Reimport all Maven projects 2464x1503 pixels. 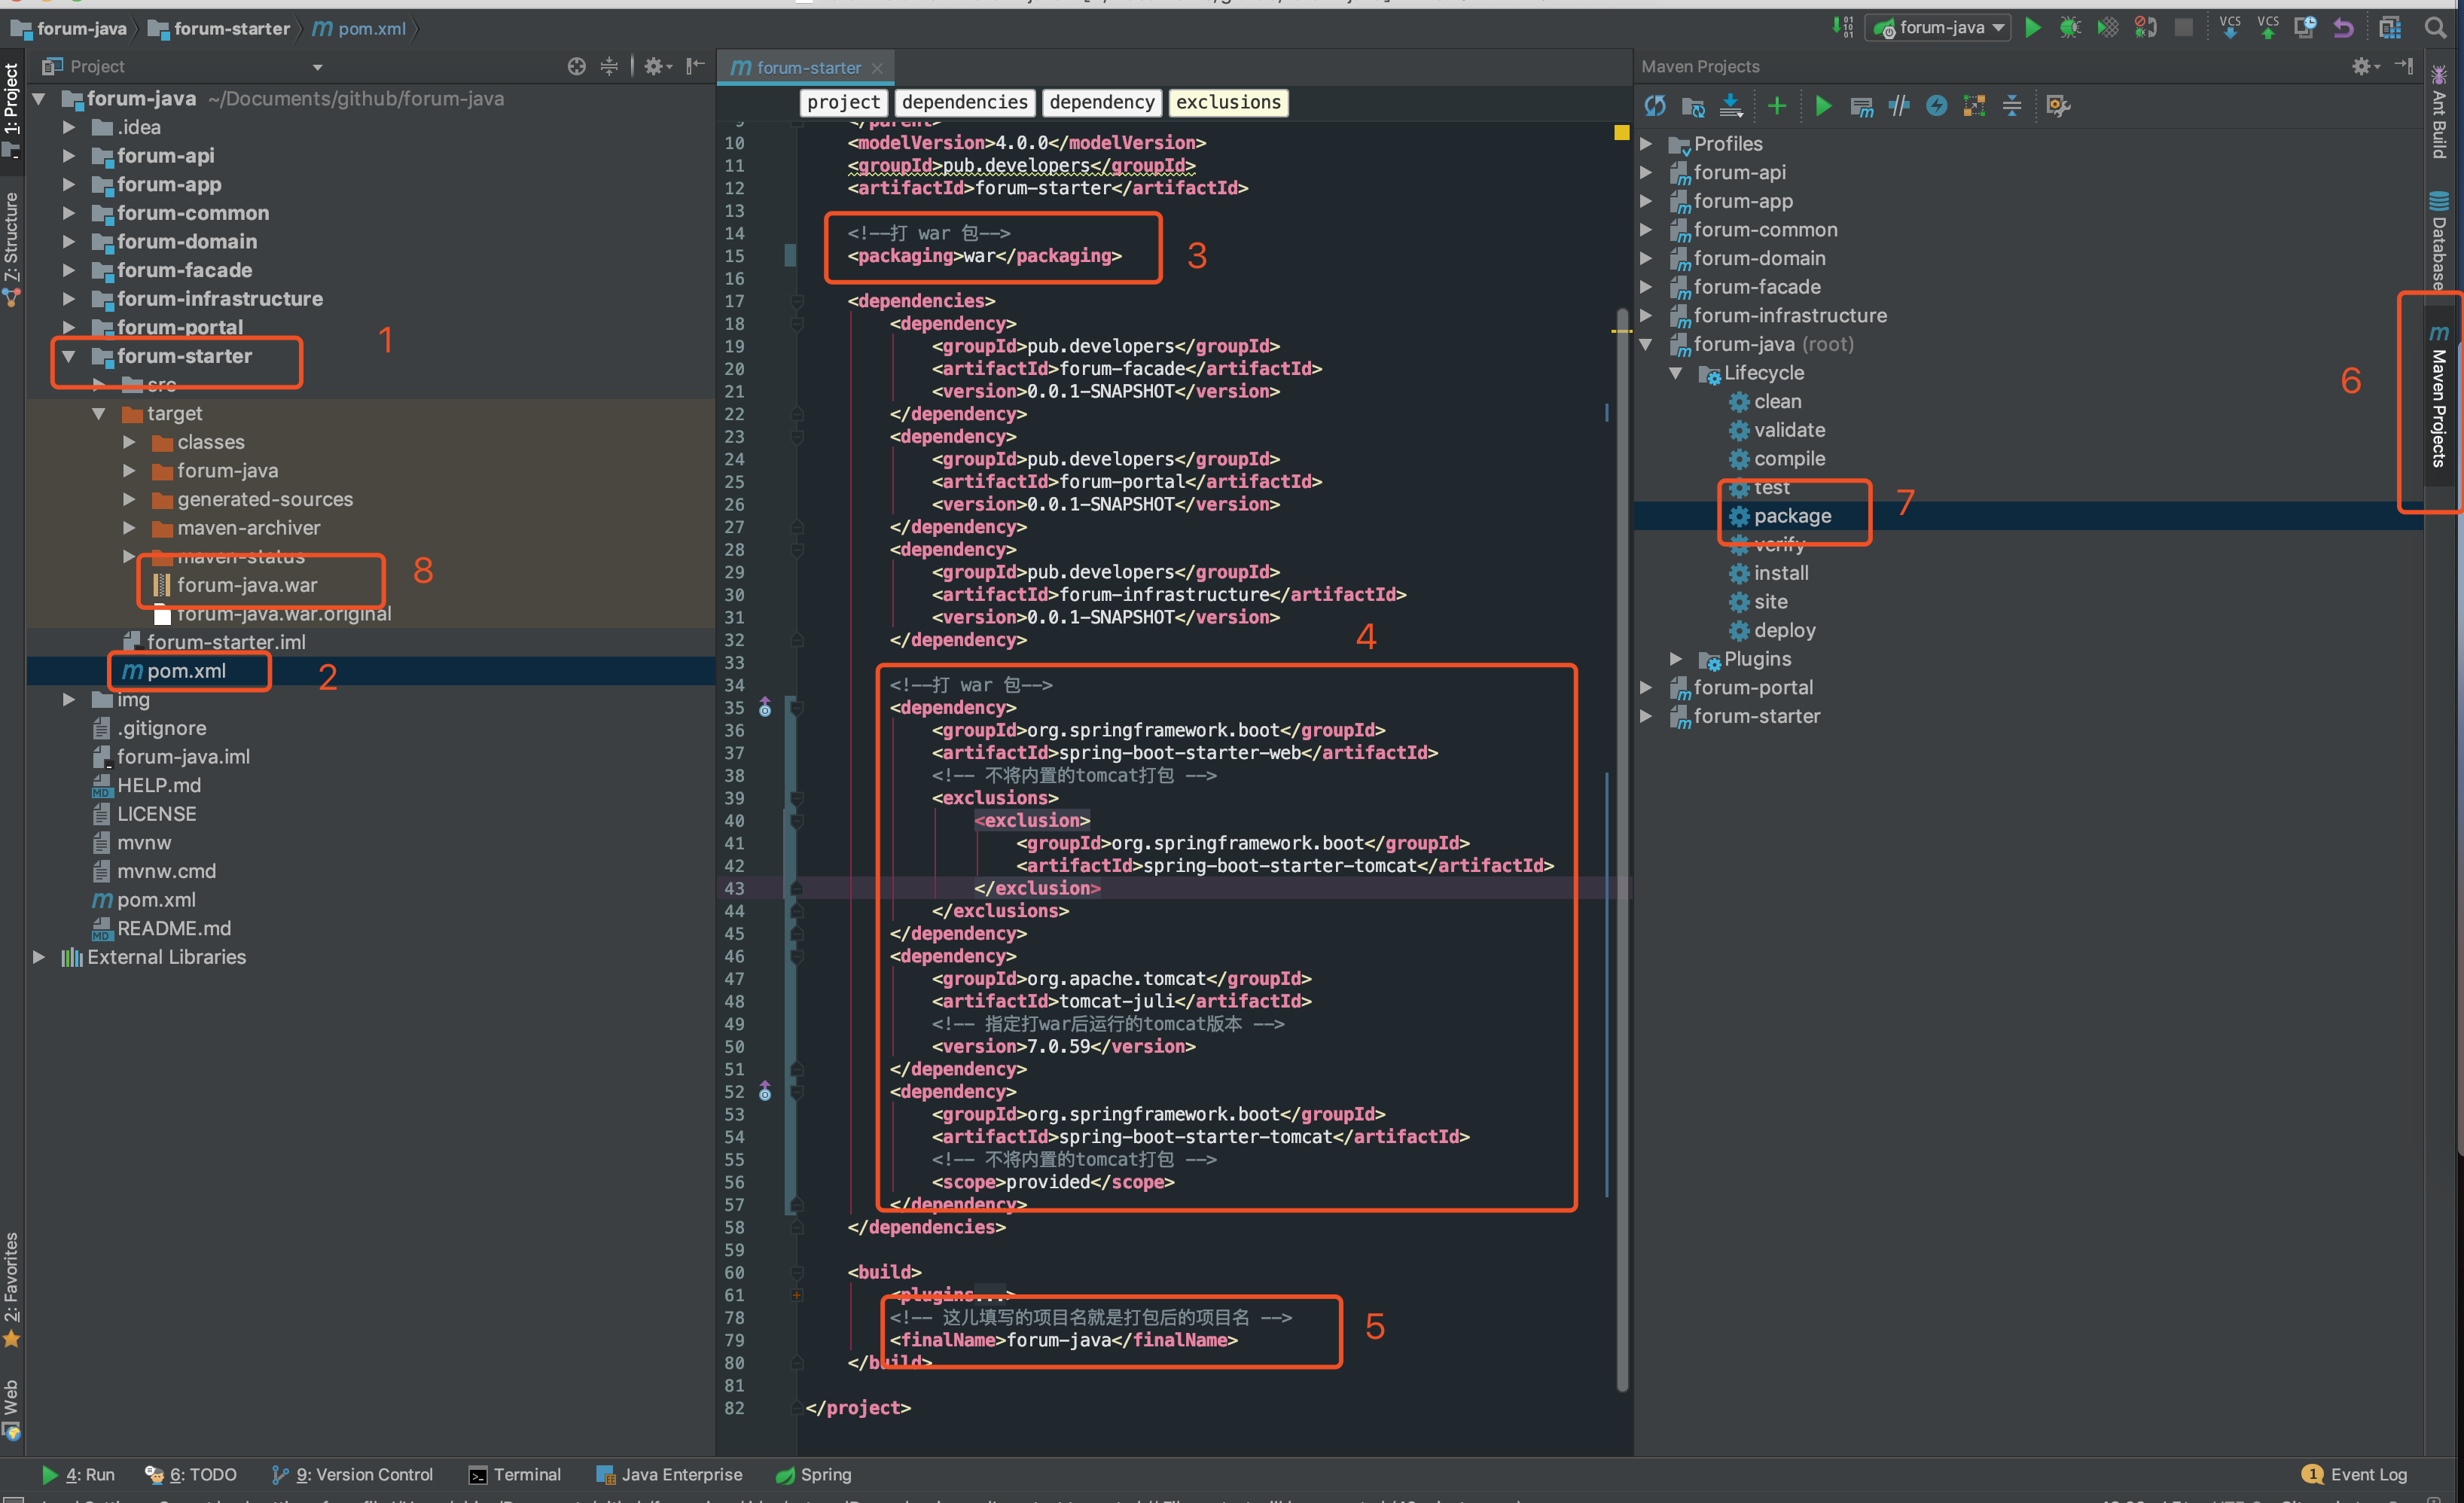click(1655, 106)
